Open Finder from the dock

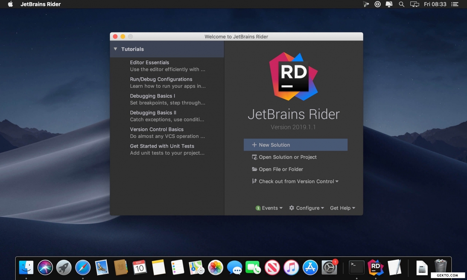26,268
